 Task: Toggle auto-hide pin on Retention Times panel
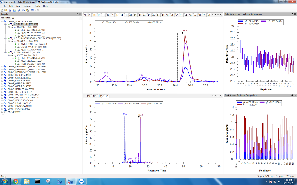tap(292, 14)
